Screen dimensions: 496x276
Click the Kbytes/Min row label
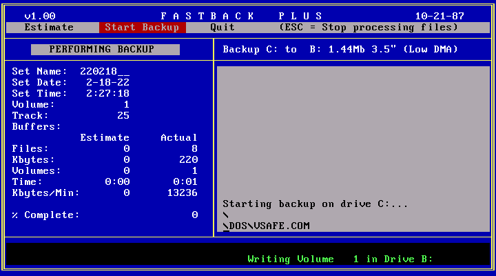[46, 193]
